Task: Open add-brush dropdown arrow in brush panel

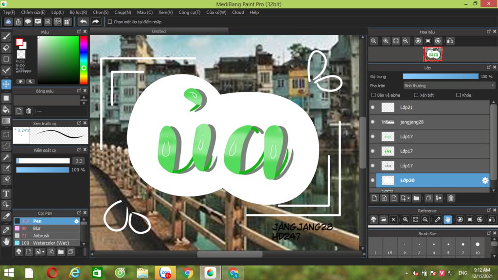Action: pos(43,252)
